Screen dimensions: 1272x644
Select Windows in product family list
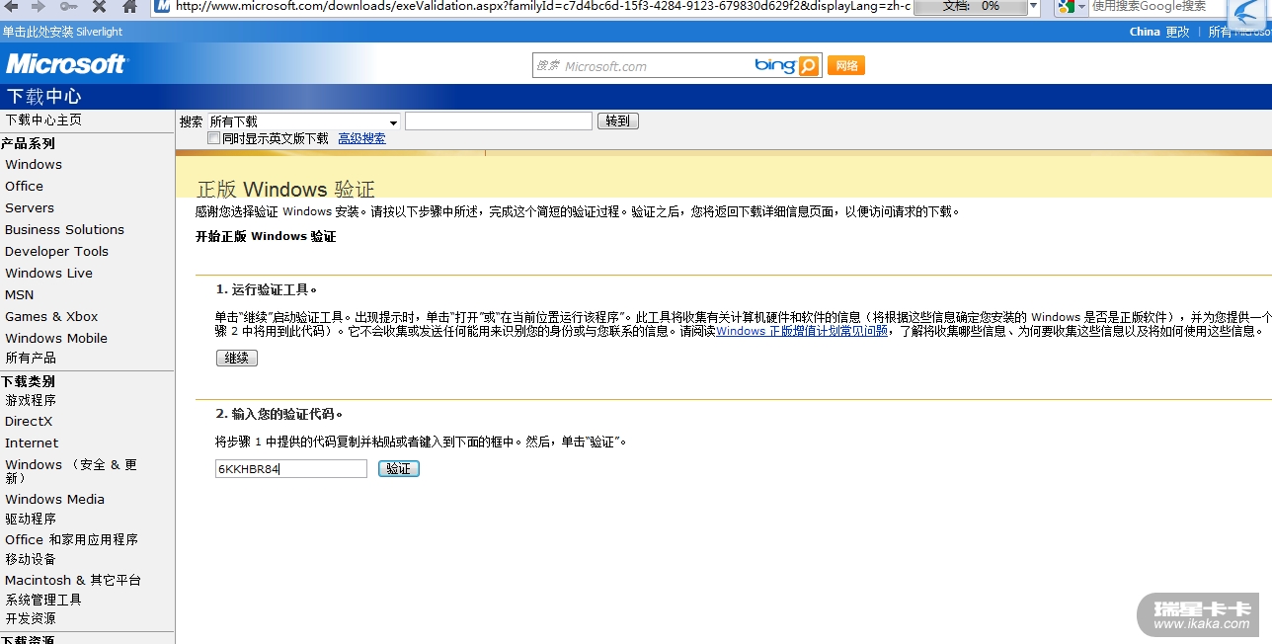(34, 164)
